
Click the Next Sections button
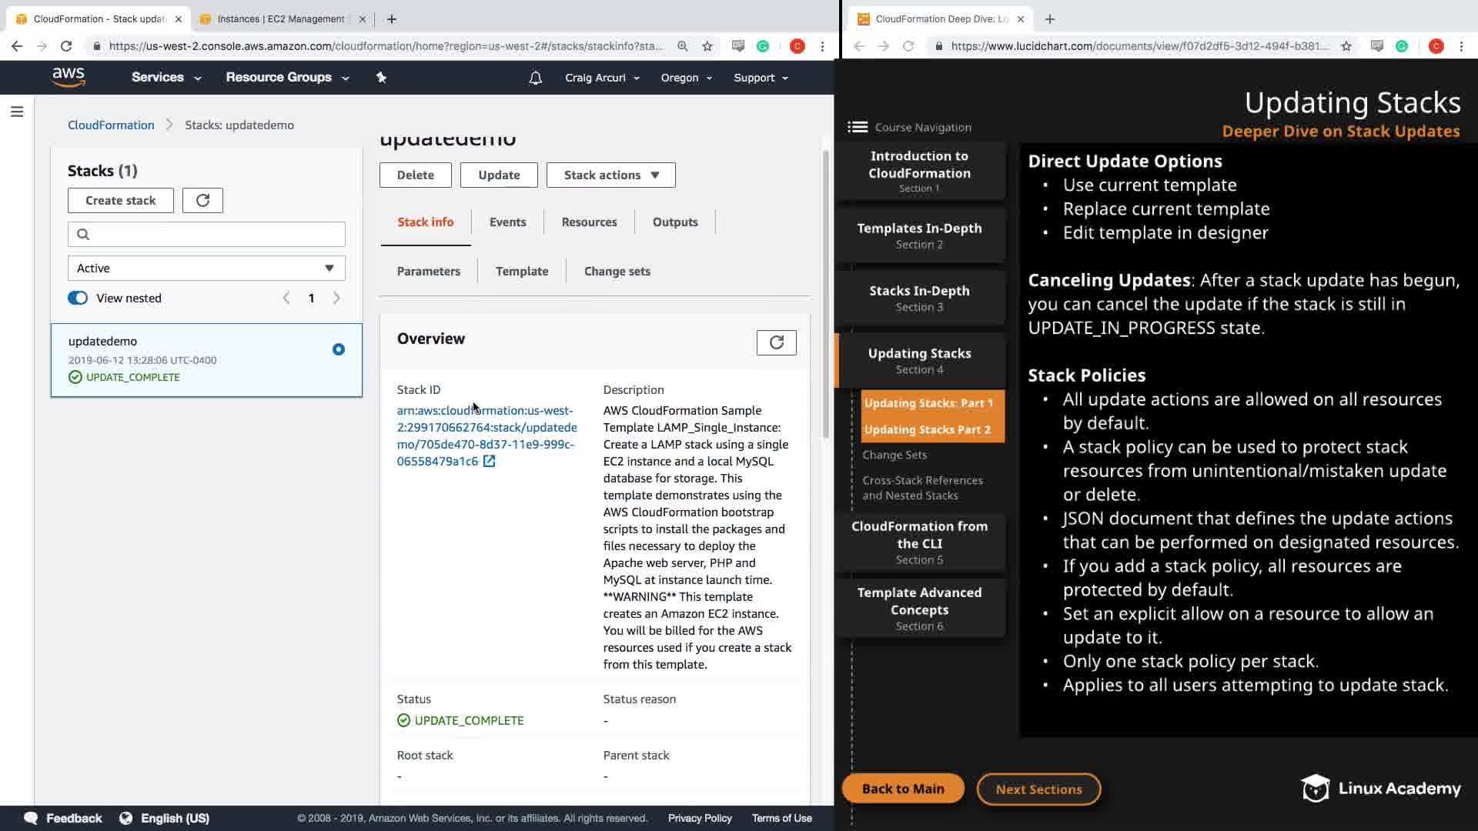click(x=1038, y=789)
